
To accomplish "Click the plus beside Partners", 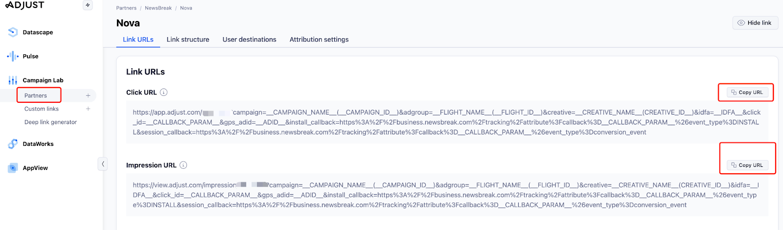I will tap(88, 96).
